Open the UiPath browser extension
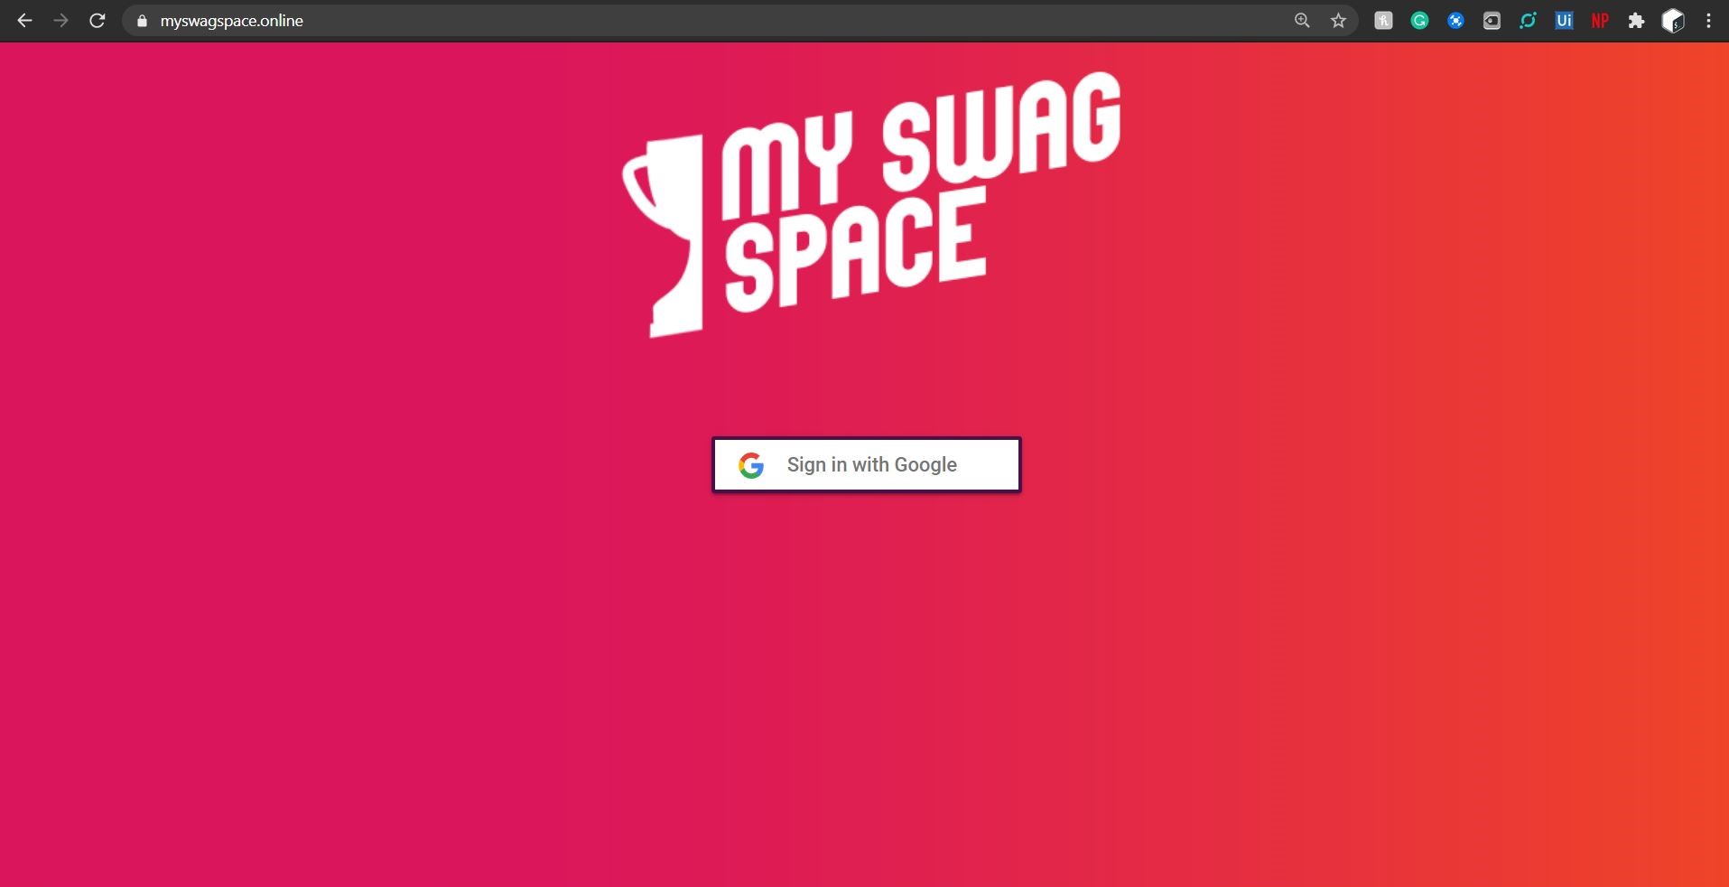This screenshot has height=887, width=1729. pyautogui.click(x=1564, y=20)
